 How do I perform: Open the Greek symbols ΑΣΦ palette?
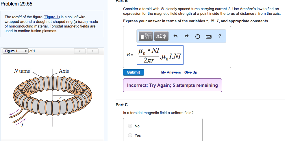(x=161, y=36)
